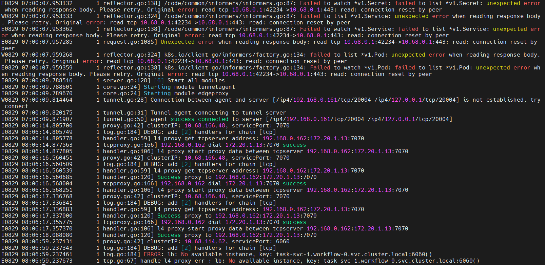545x265 pixels.
Task: Select timestamp 08:06:16.560509
Action: click(47, 164)
